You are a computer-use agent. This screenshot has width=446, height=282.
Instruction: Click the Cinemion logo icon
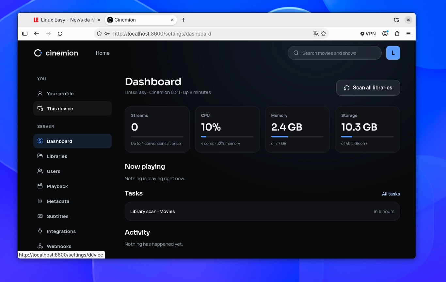pos(38,53)
